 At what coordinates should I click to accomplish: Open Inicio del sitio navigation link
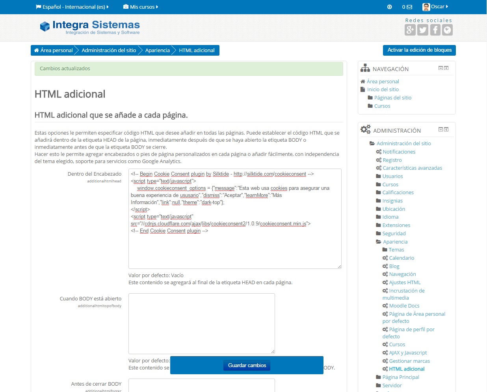[x=383, y=89]
